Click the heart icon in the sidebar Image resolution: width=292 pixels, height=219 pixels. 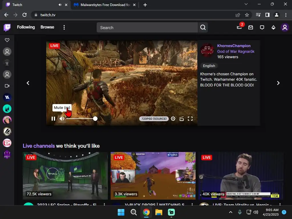(7, 40)
